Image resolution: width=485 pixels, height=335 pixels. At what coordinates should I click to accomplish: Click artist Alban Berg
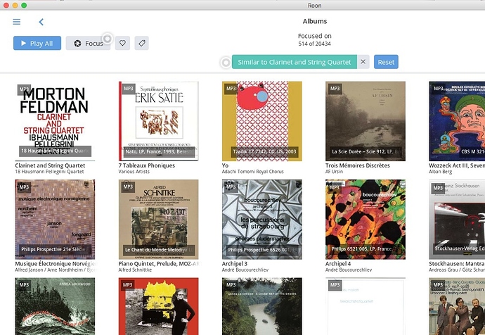pyautogui.click(x=441, y=172)
